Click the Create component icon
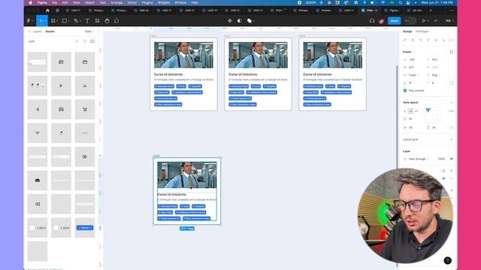The image size is (481, 270). pos(230,21)
